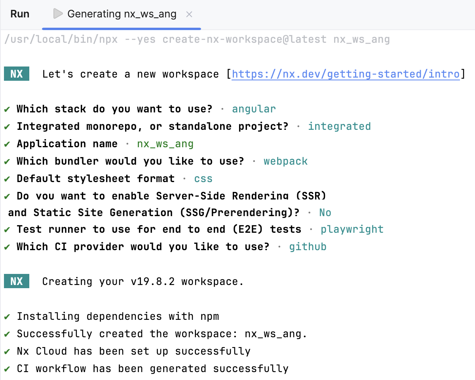This screenshot has width=475, height=380.
Task: Select the 'playwright' test runner answer
Action: pos(352,229)
